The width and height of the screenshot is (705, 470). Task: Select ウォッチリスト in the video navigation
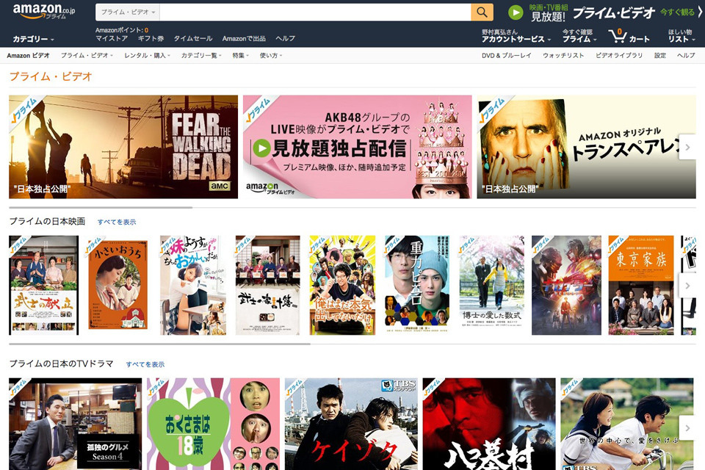click(x=563, y=56)
